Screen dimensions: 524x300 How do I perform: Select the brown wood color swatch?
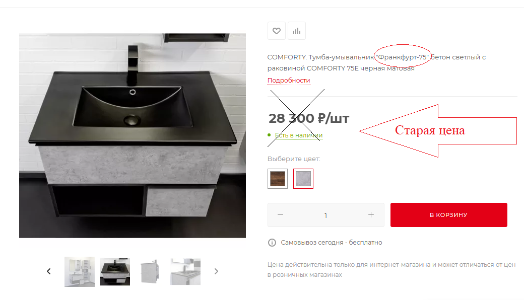click(278, 179)
